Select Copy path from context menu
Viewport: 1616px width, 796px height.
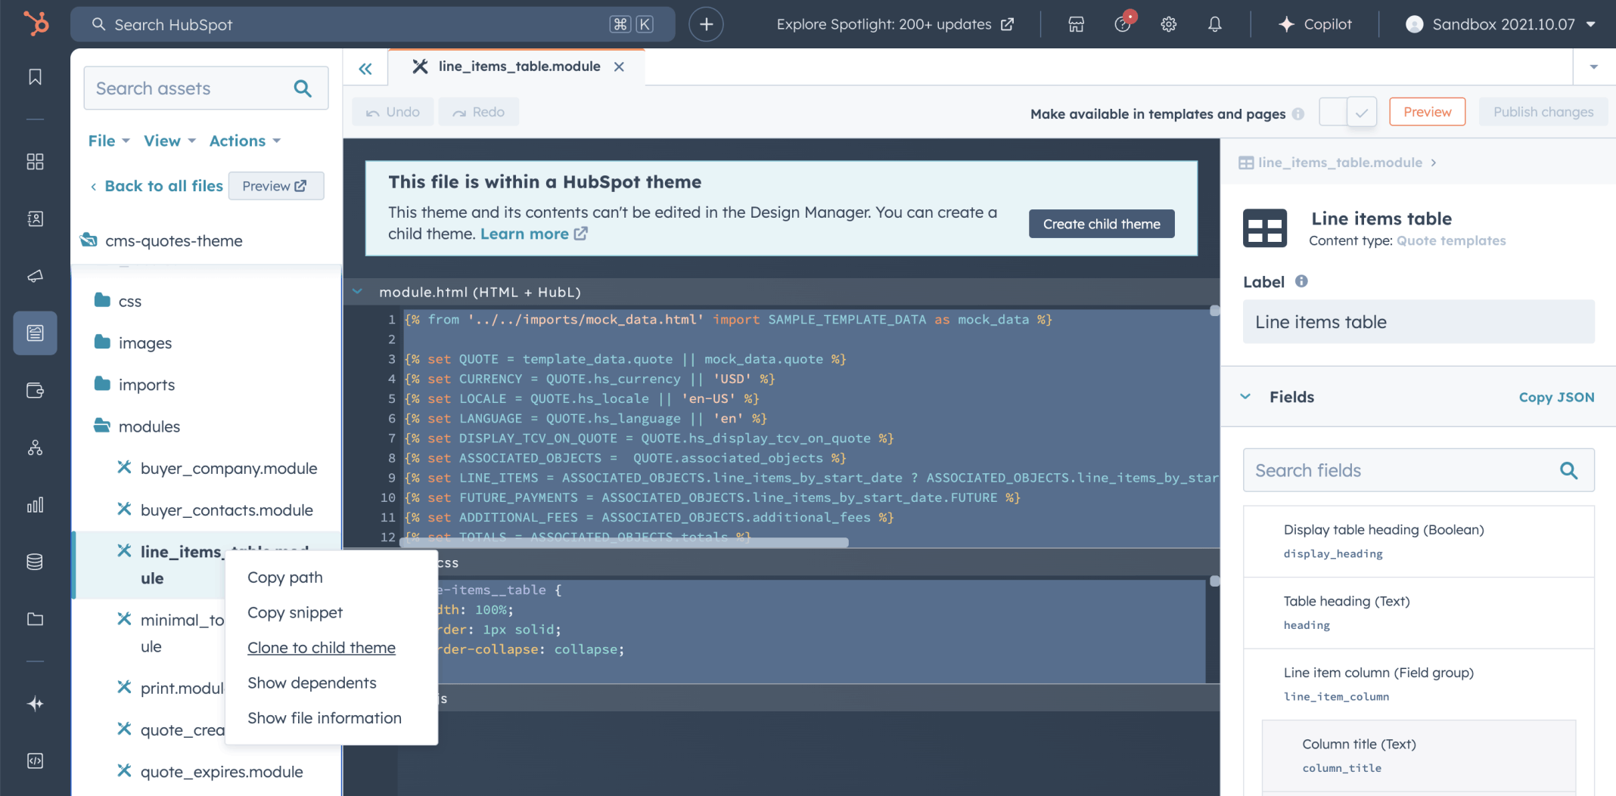click(x=285, y=578)
